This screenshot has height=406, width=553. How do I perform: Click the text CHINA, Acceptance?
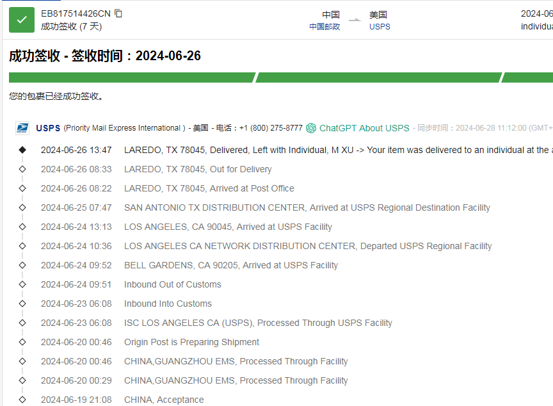(x=164, y=400)
